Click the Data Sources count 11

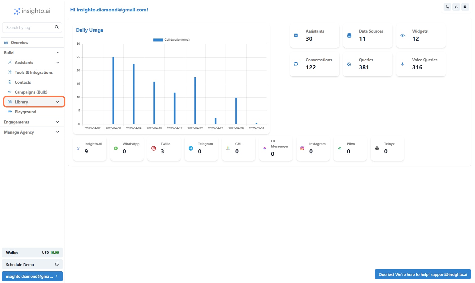click(362, 39)
